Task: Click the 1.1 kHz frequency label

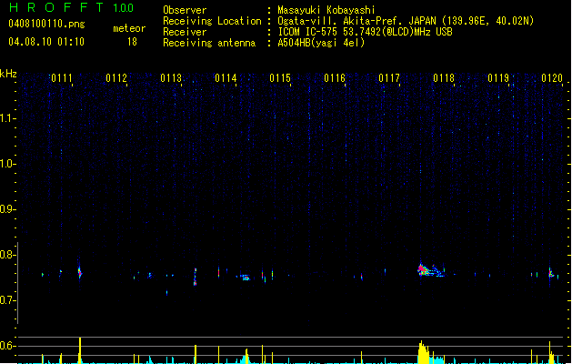Action: (7, 118)
